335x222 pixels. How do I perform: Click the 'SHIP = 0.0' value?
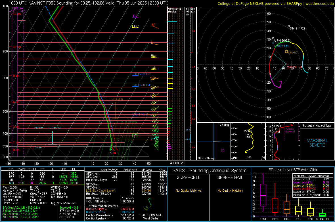[x=67, y=217]
